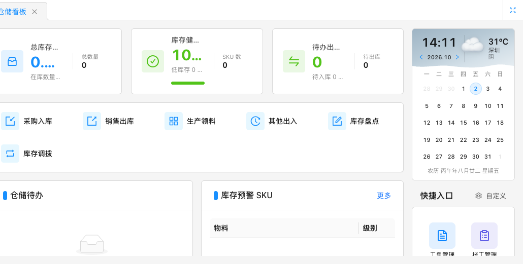This screenshot has width=523, height=264.
Task: Select the highlighted date 2 in calendar
Action: [x=476, y=89]
